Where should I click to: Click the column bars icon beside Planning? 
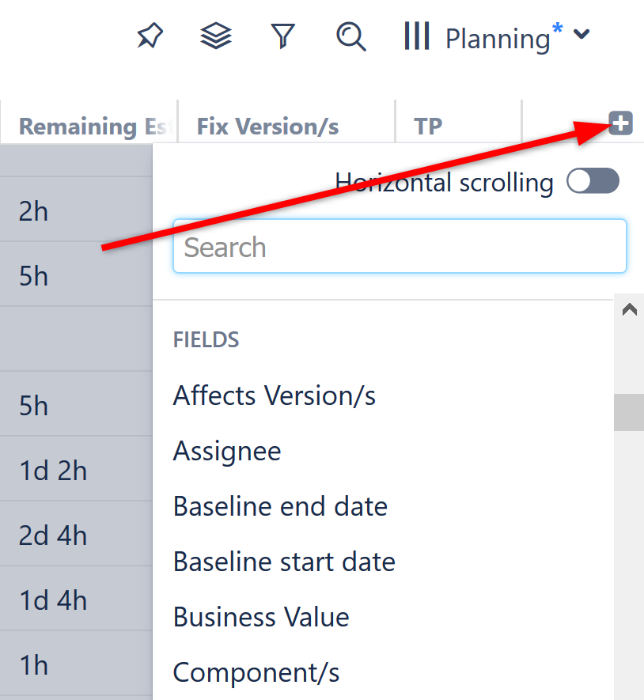[x=417, y=36]
